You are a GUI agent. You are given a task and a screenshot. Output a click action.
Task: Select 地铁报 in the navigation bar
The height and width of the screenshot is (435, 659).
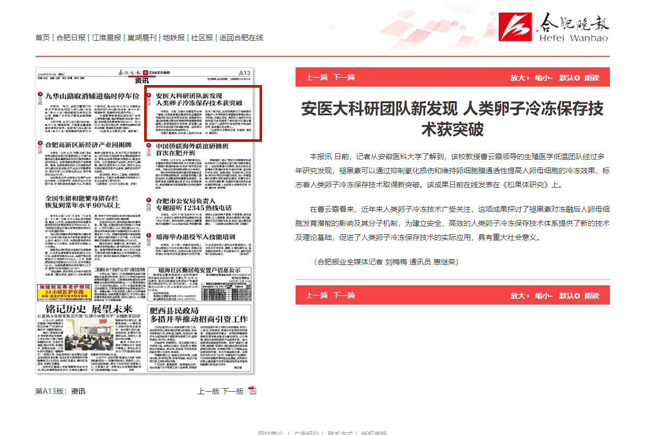(174, 38)
